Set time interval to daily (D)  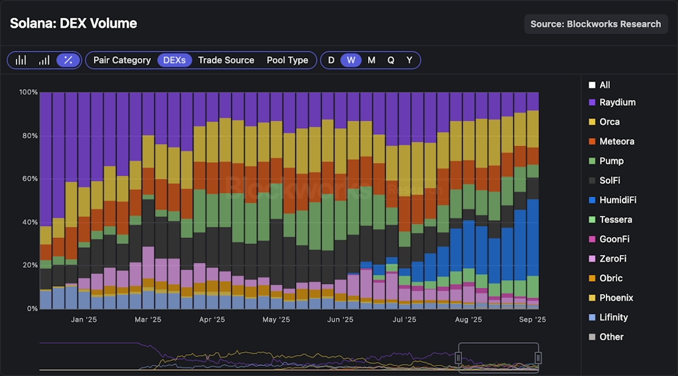(x=332, y=60)
